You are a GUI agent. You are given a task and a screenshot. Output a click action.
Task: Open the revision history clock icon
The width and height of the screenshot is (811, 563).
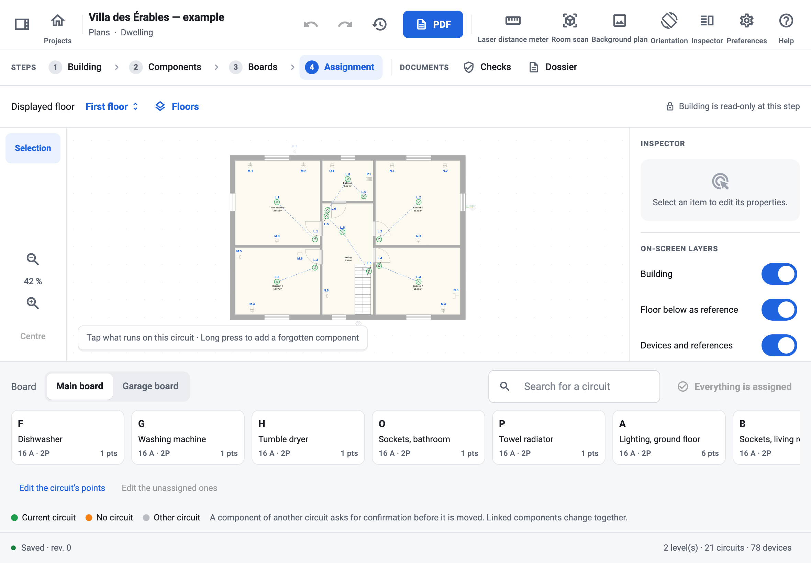[x=379, y=24]
